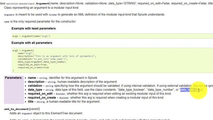Click the arg1 = Argument(name="arg1") code line
This screenshot has height=120, width=213.
pos(31,36)
